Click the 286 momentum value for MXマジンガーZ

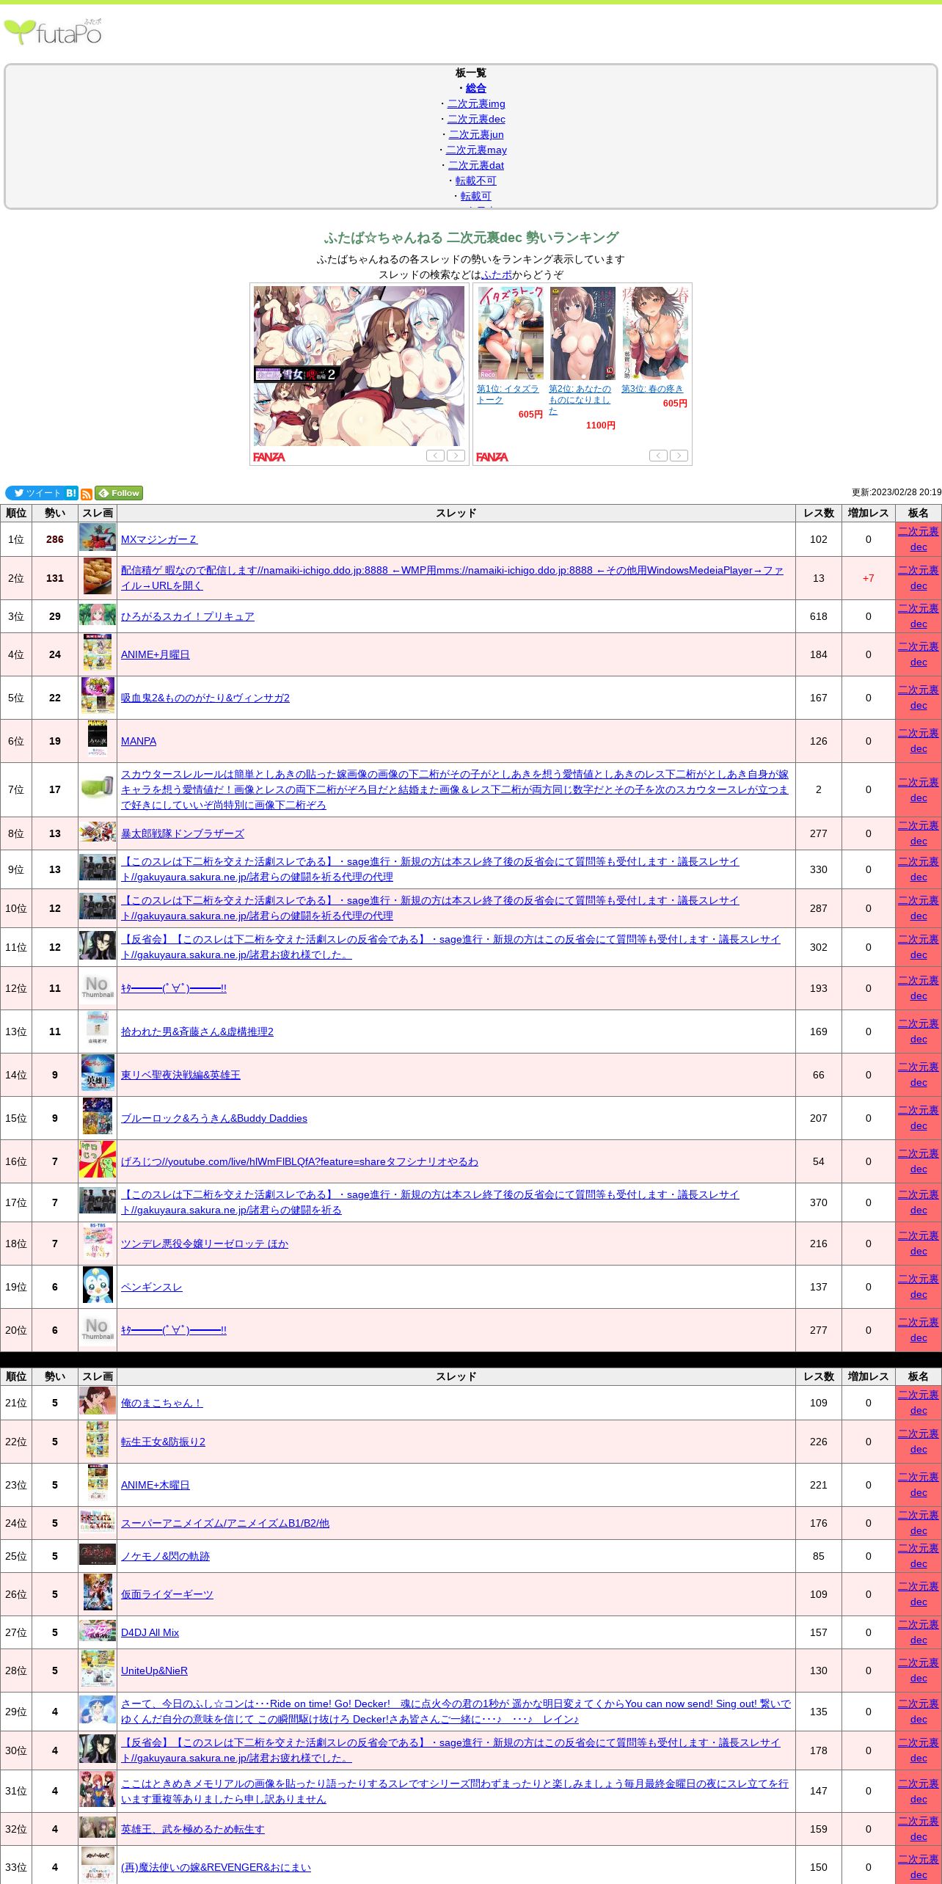point(55,539)
